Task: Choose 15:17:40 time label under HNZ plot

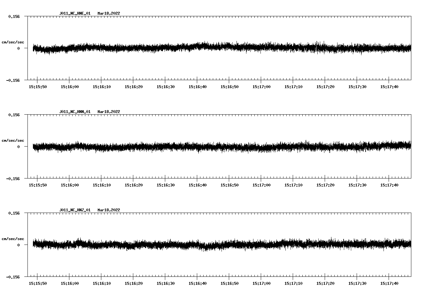Action: [389, 284]
